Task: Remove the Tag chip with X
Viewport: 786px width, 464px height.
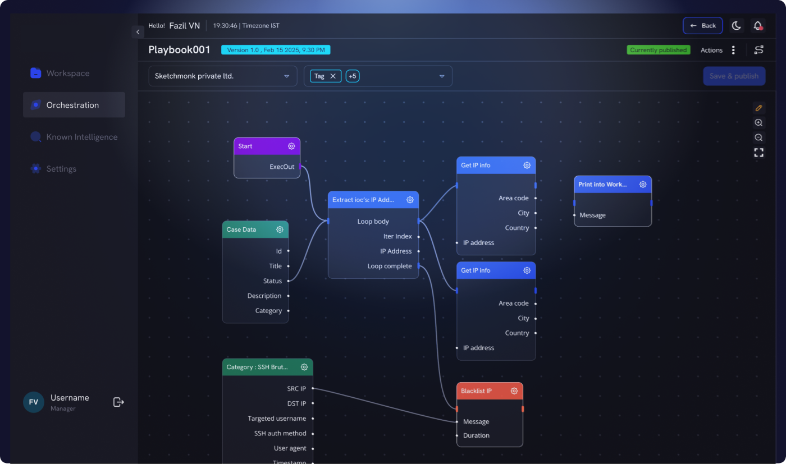Action: pos(333,76)
